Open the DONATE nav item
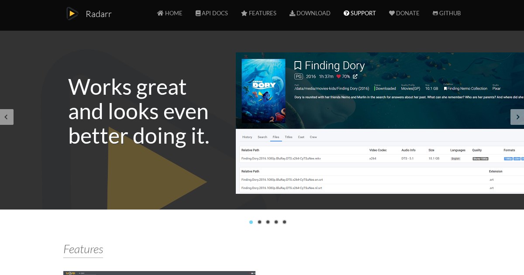This screenshot has width=524, height=275. [404, 13]
